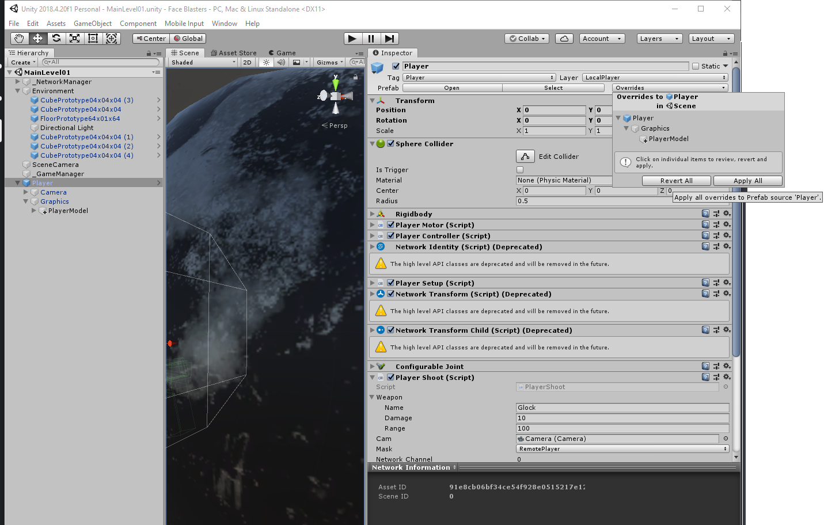824x525 pixels.
Task: Open the Mask RemotePlayer dropdown
Action: point(622,449)
